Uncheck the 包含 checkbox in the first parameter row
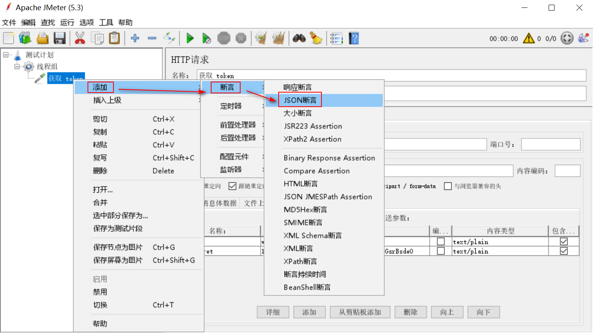Image resolution: width=593 pixels, height=333 pixels. [x=564, y=241]
